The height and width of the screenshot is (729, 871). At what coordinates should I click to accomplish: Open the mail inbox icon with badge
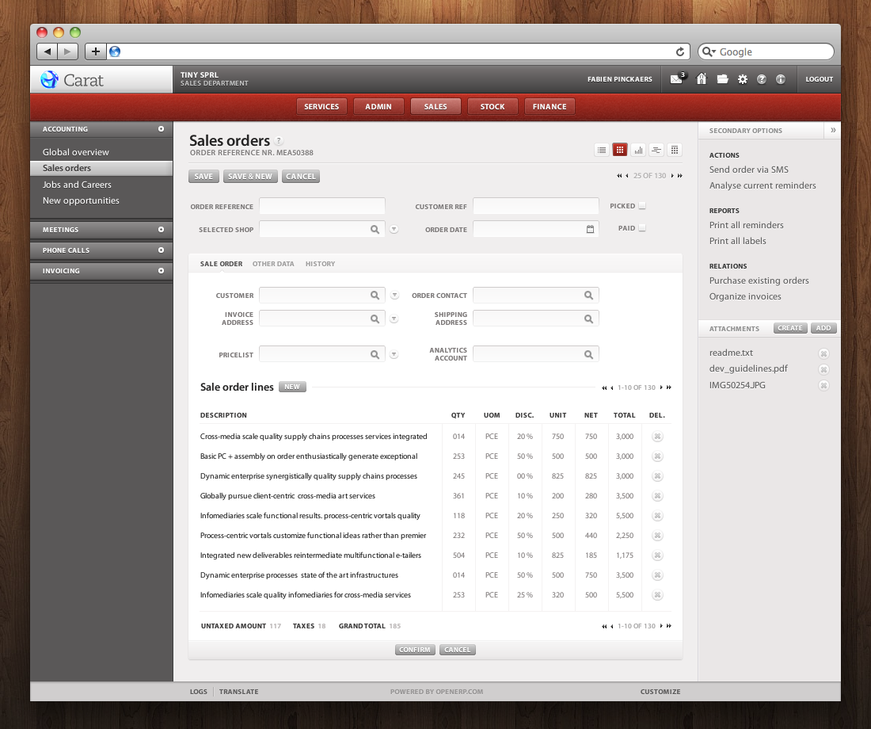pos(677,78)
